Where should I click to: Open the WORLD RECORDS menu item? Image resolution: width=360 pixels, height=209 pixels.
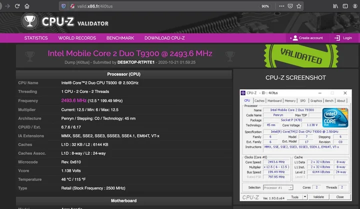(77, 38)
